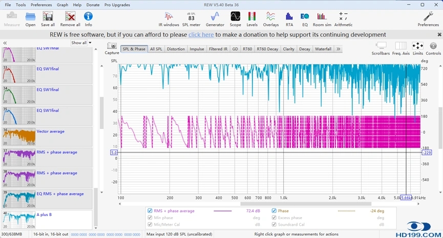Open the Info panel icon
This screenshot has height=238, width=443.
89,19
